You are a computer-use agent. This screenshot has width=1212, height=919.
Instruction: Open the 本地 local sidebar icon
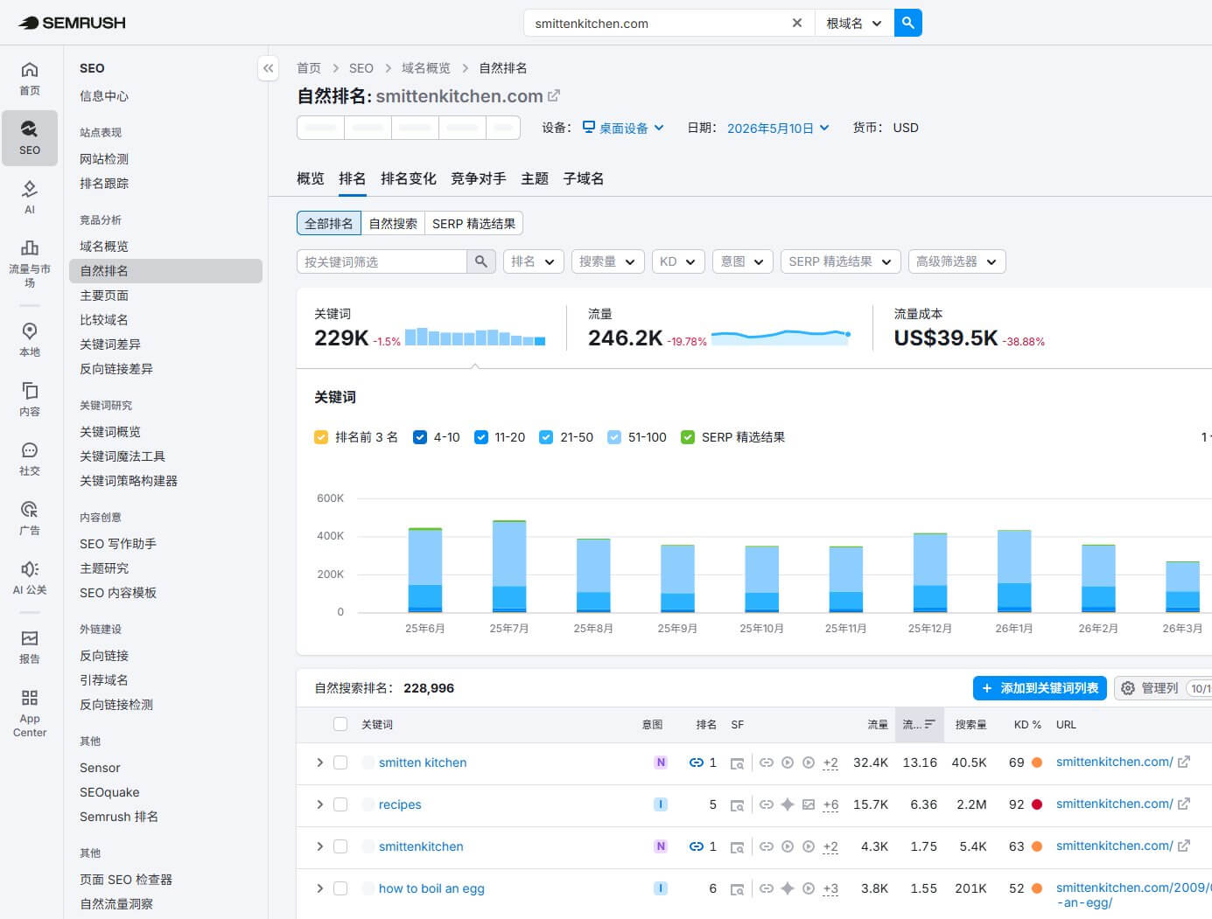click(30, 339)
